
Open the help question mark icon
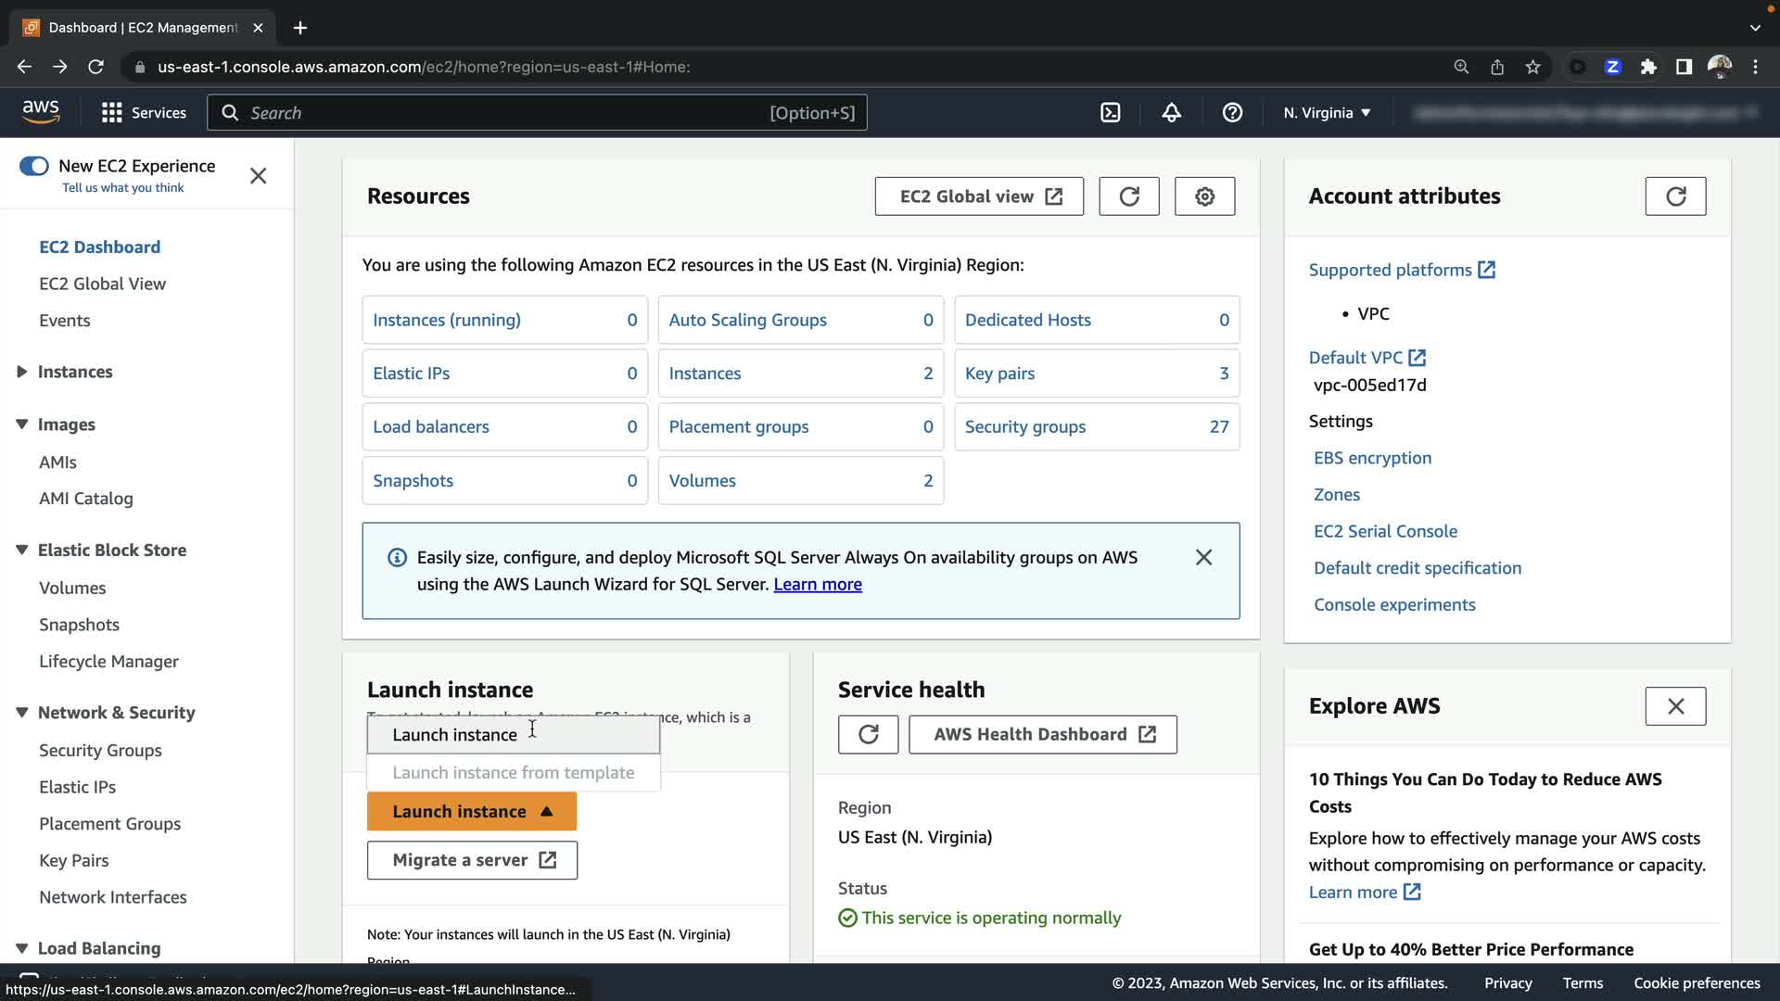click(x=1232, y=112)
